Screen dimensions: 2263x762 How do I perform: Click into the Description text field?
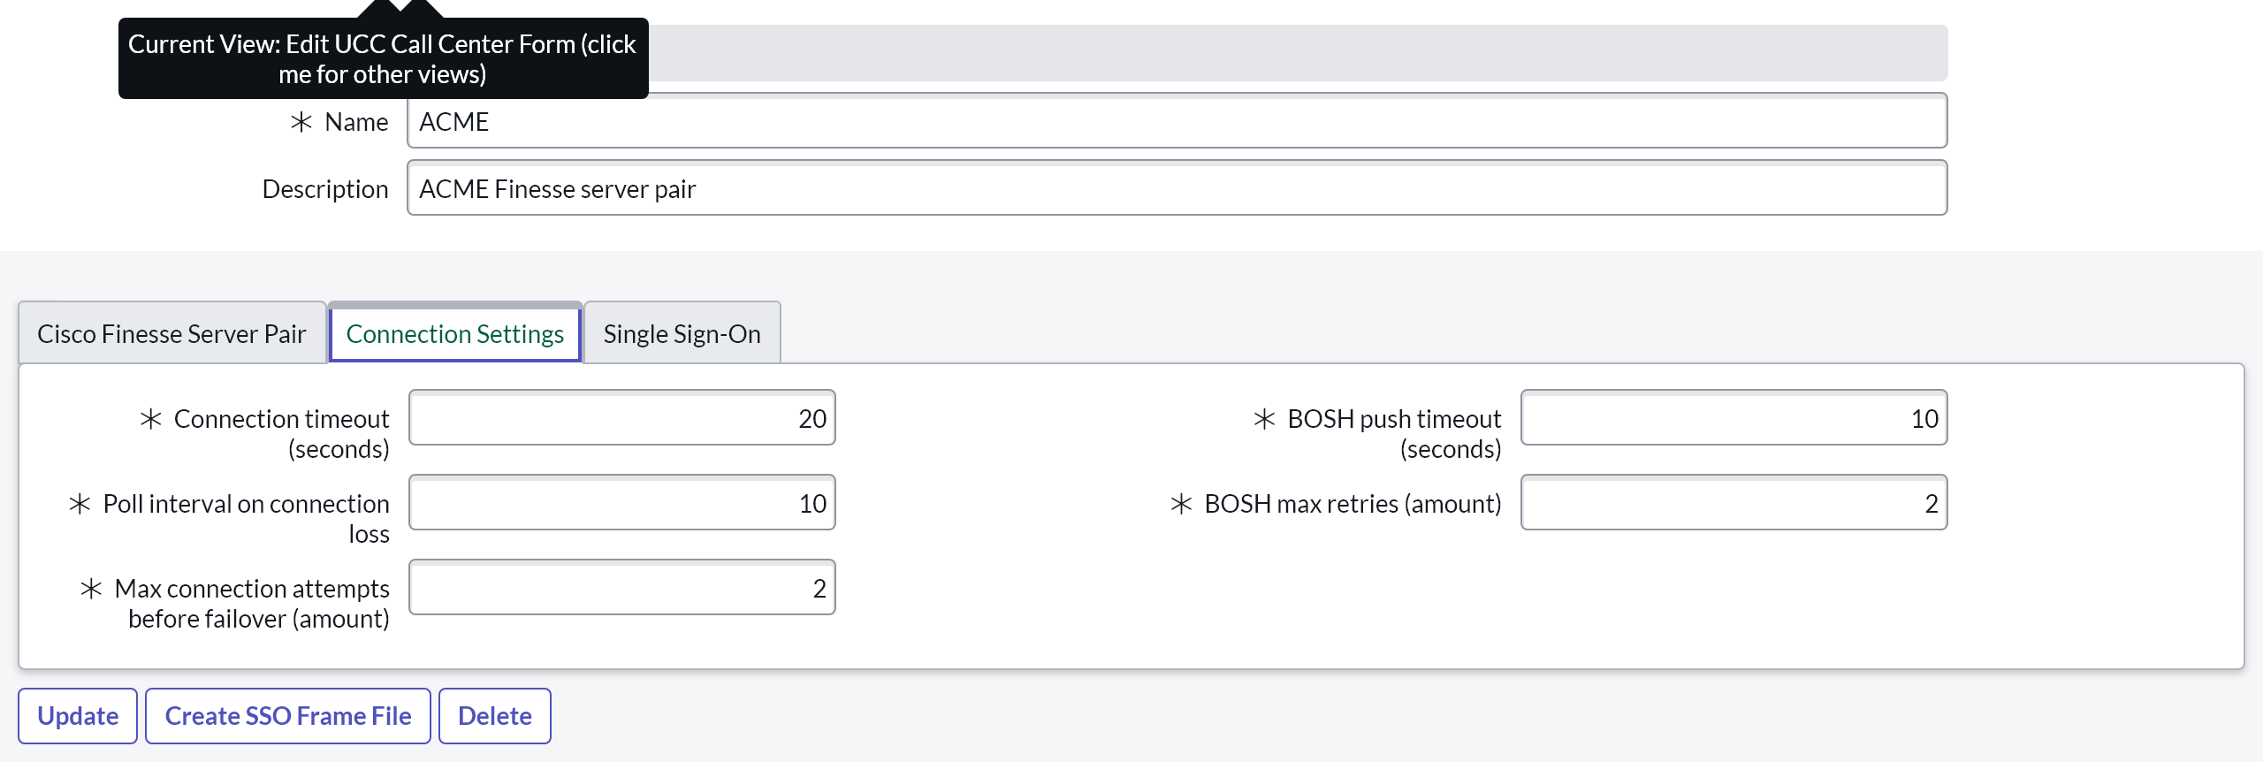tap(1176, 188)
